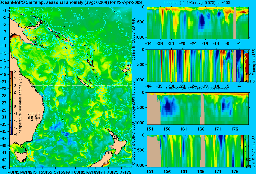Screen dimensions: 256x174
Task: Click the '0' value on temperature color bar
Action: pyautogui.click(x=15, y=106)
